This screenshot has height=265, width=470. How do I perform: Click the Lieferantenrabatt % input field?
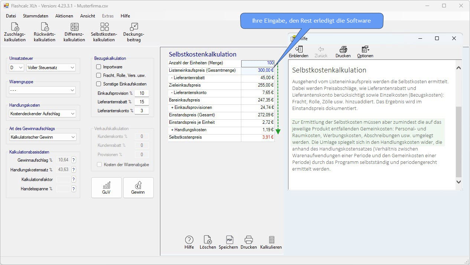pos(142,102)
